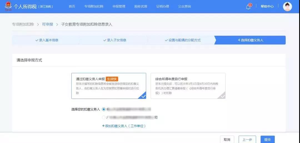Choose 通过扣缴义务人申报 declaration option

tap(109, 86)
